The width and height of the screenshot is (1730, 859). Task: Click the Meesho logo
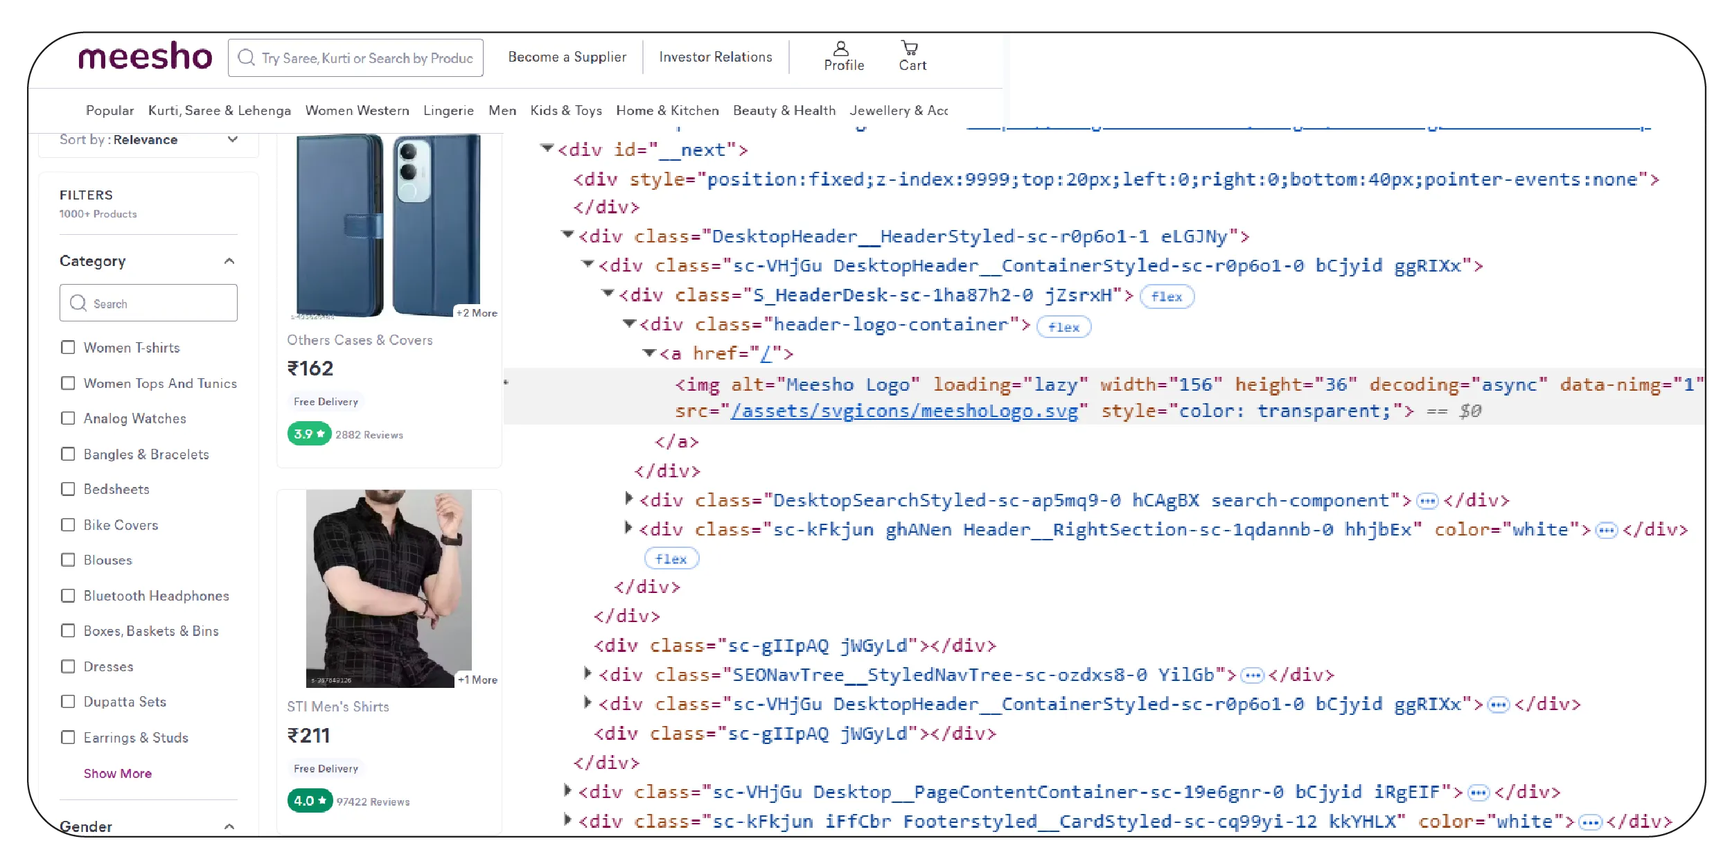tap(145, 56)
